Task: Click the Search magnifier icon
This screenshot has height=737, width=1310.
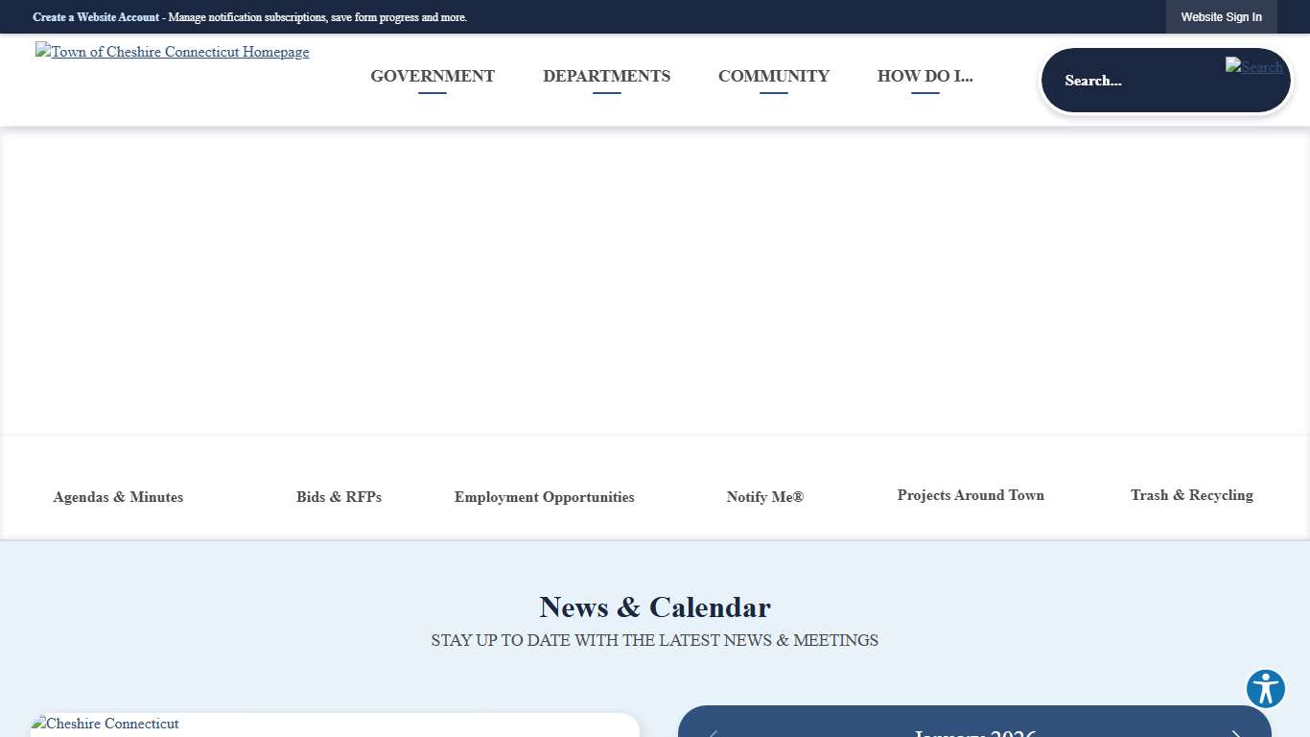Action: click(x=1253, y=67)
